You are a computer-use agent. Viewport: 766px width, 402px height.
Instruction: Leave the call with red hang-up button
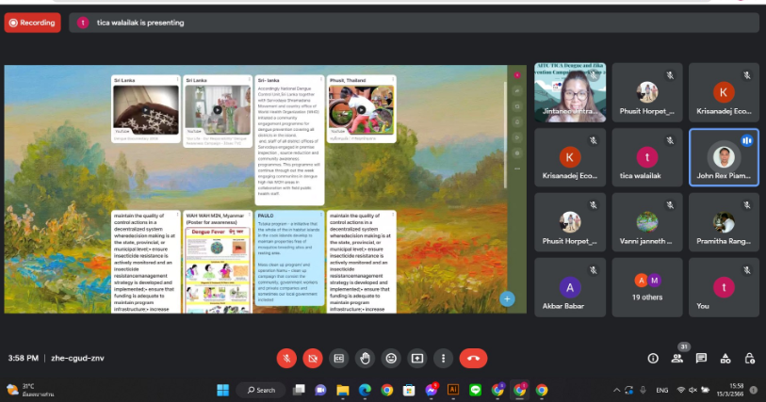pos(473,358)
